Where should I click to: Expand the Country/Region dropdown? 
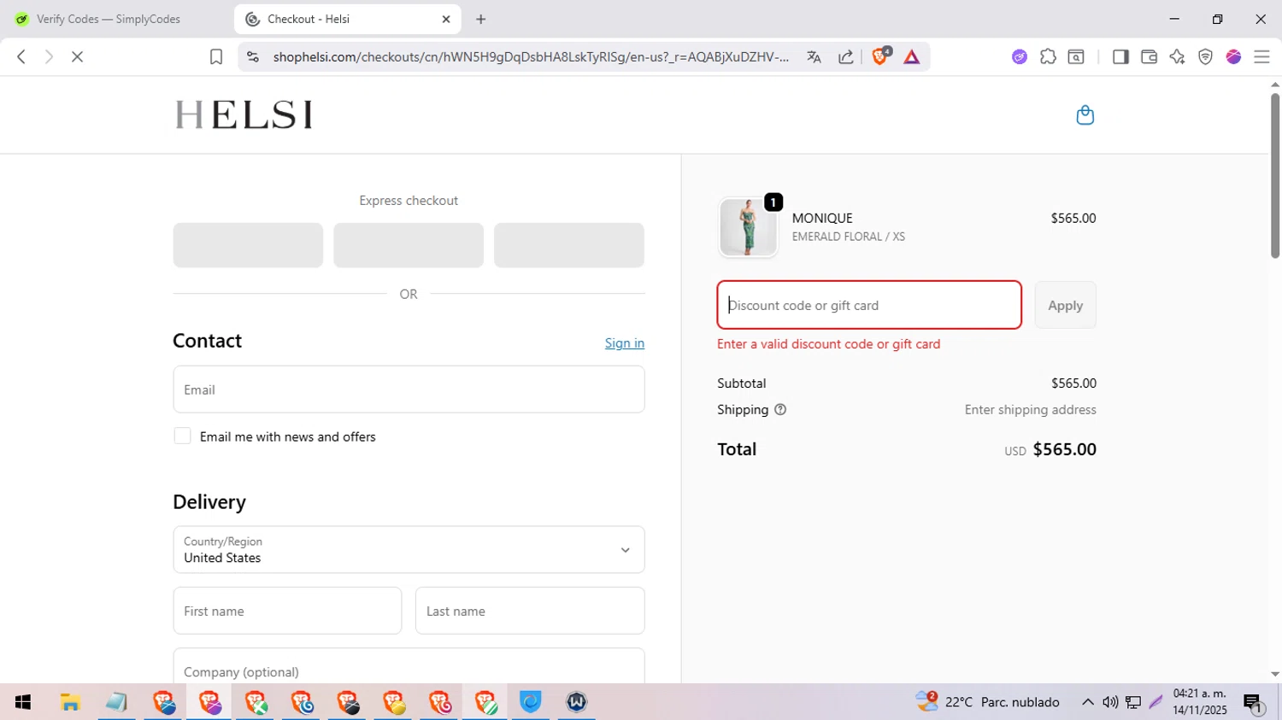tap(409, 550)
